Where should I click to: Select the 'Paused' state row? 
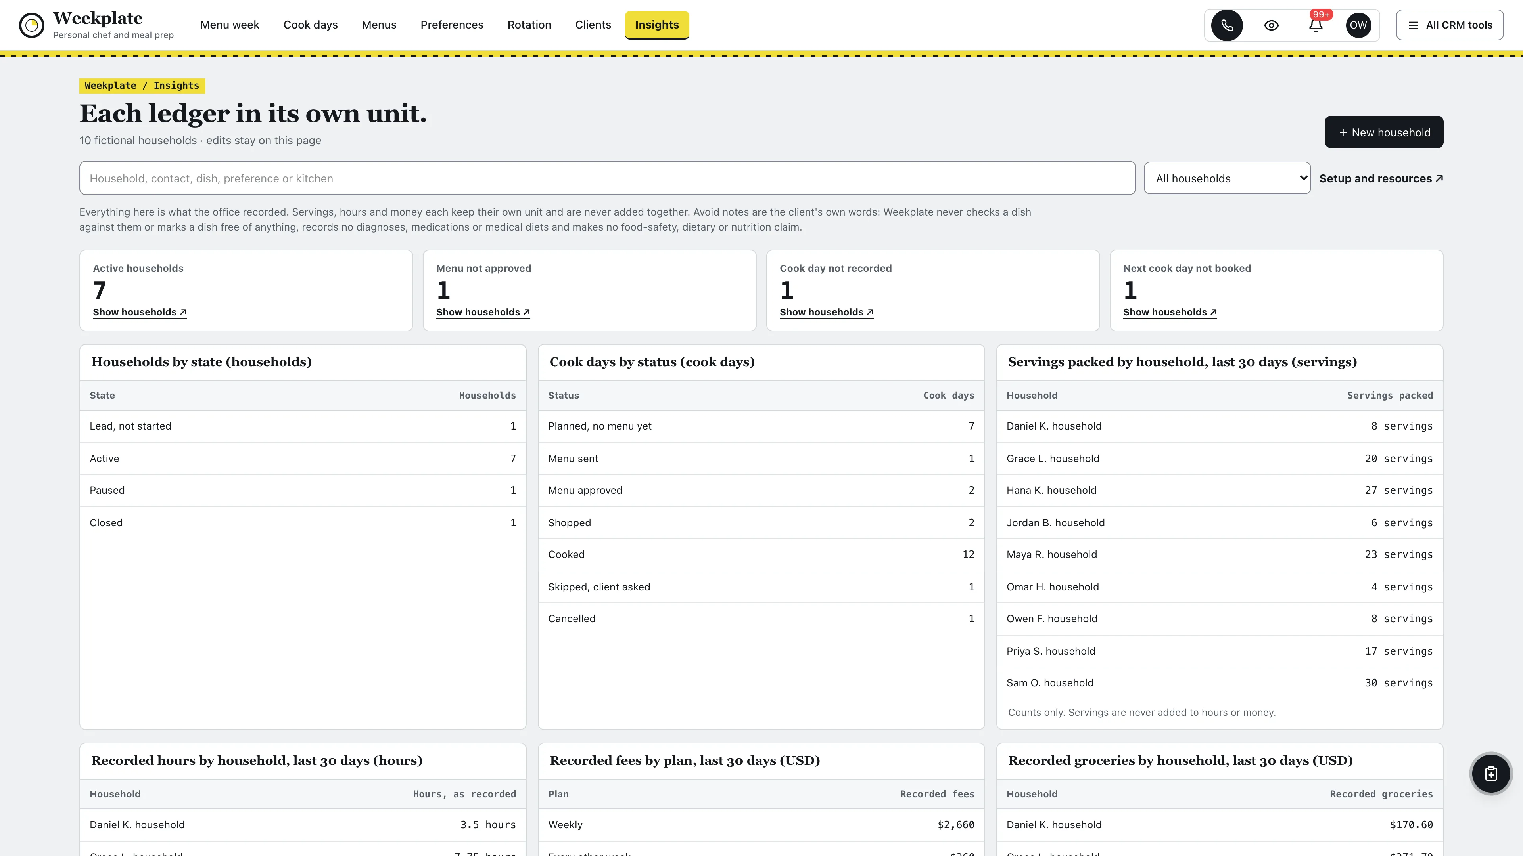(303, 490)
